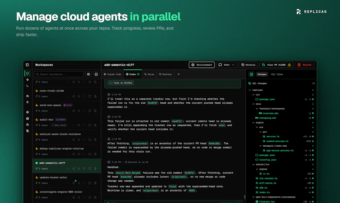
Task: Click the All changes compare icon
Action: tap(249, 83)
